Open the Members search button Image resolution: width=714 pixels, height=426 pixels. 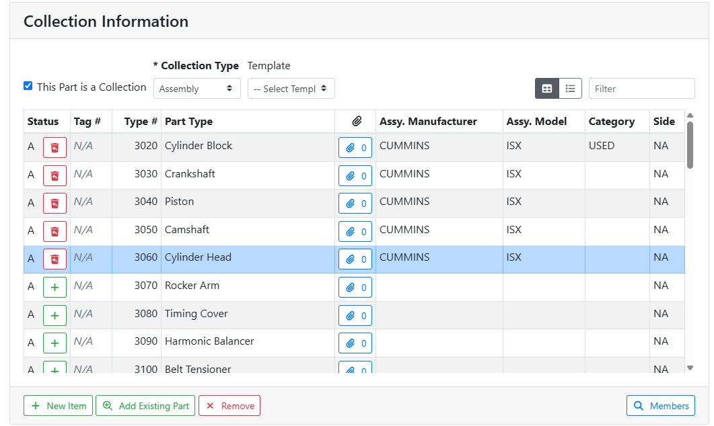click(660, 406)
